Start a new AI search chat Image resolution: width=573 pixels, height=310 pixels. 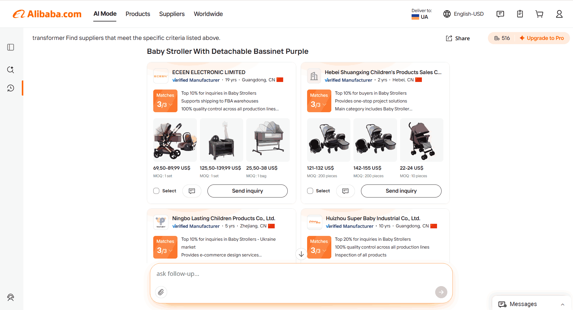click(11, 70)
